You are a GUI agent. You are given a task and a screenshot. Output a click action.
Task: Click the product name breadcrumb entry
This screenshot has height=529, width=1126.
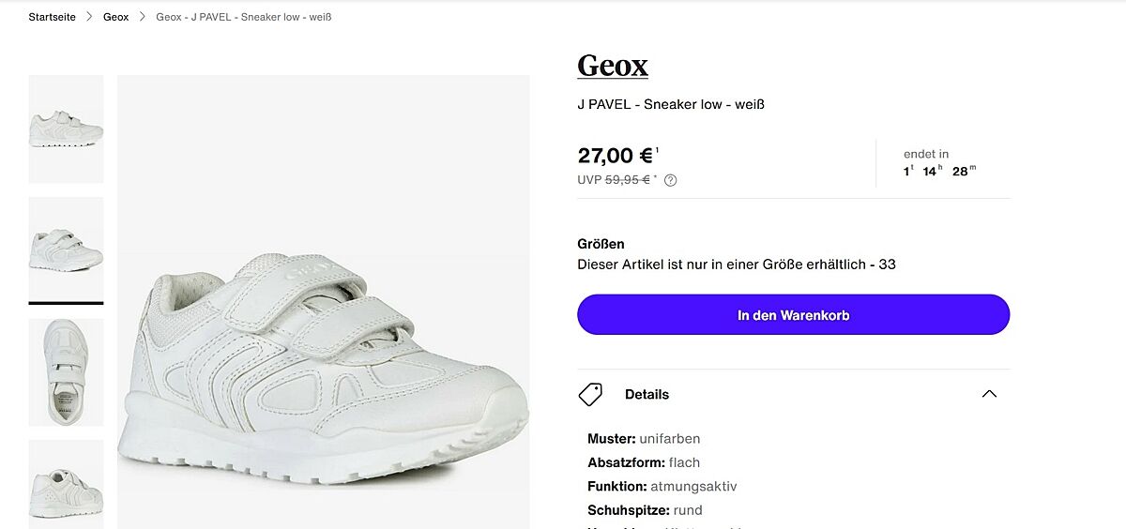click(243, 17)
